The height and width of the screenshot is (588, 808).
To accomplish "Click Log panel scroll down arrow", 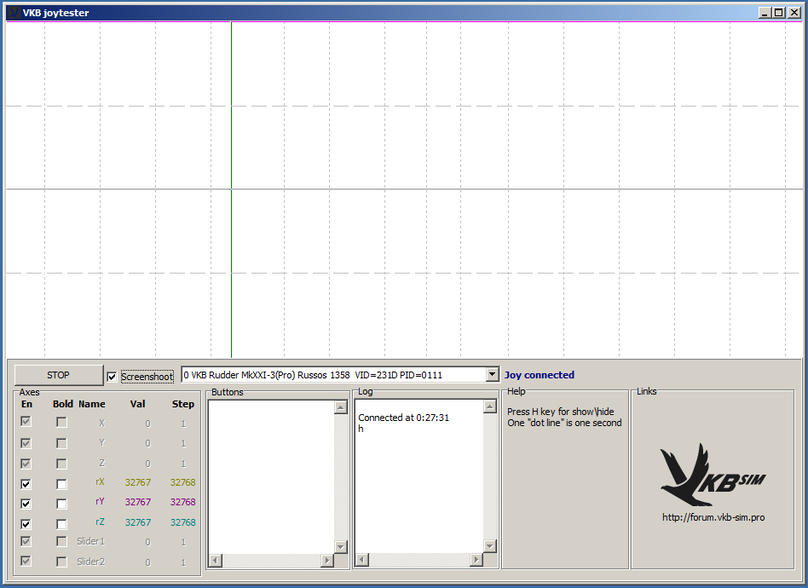I will click(490, 545).
